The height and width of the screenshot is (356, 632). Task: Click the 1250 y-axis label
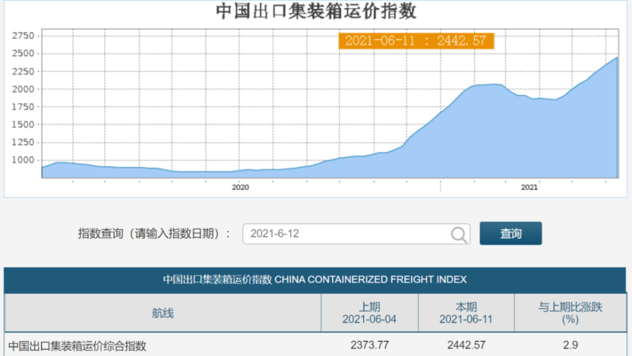coord(23,142)
